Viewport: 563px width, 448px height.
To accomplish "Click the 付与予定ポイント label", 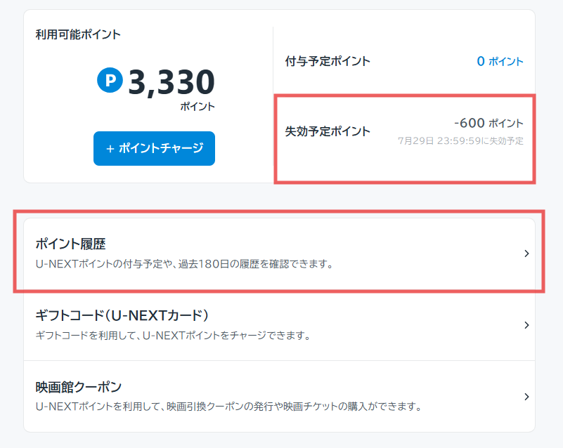I will pos(328,61).
